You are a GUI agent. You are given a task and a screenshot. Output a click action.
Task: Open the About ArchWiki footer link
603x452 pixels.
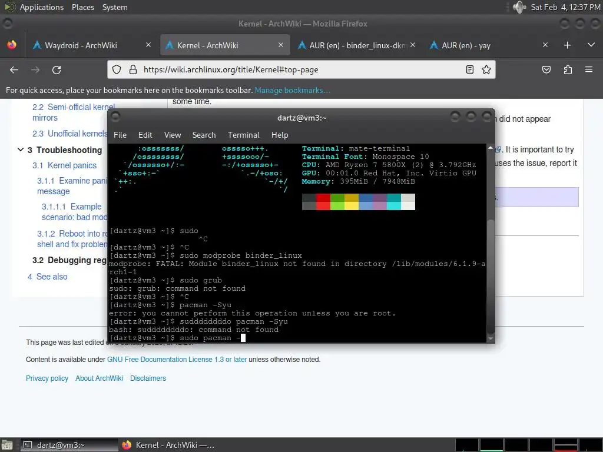(99, 378)
